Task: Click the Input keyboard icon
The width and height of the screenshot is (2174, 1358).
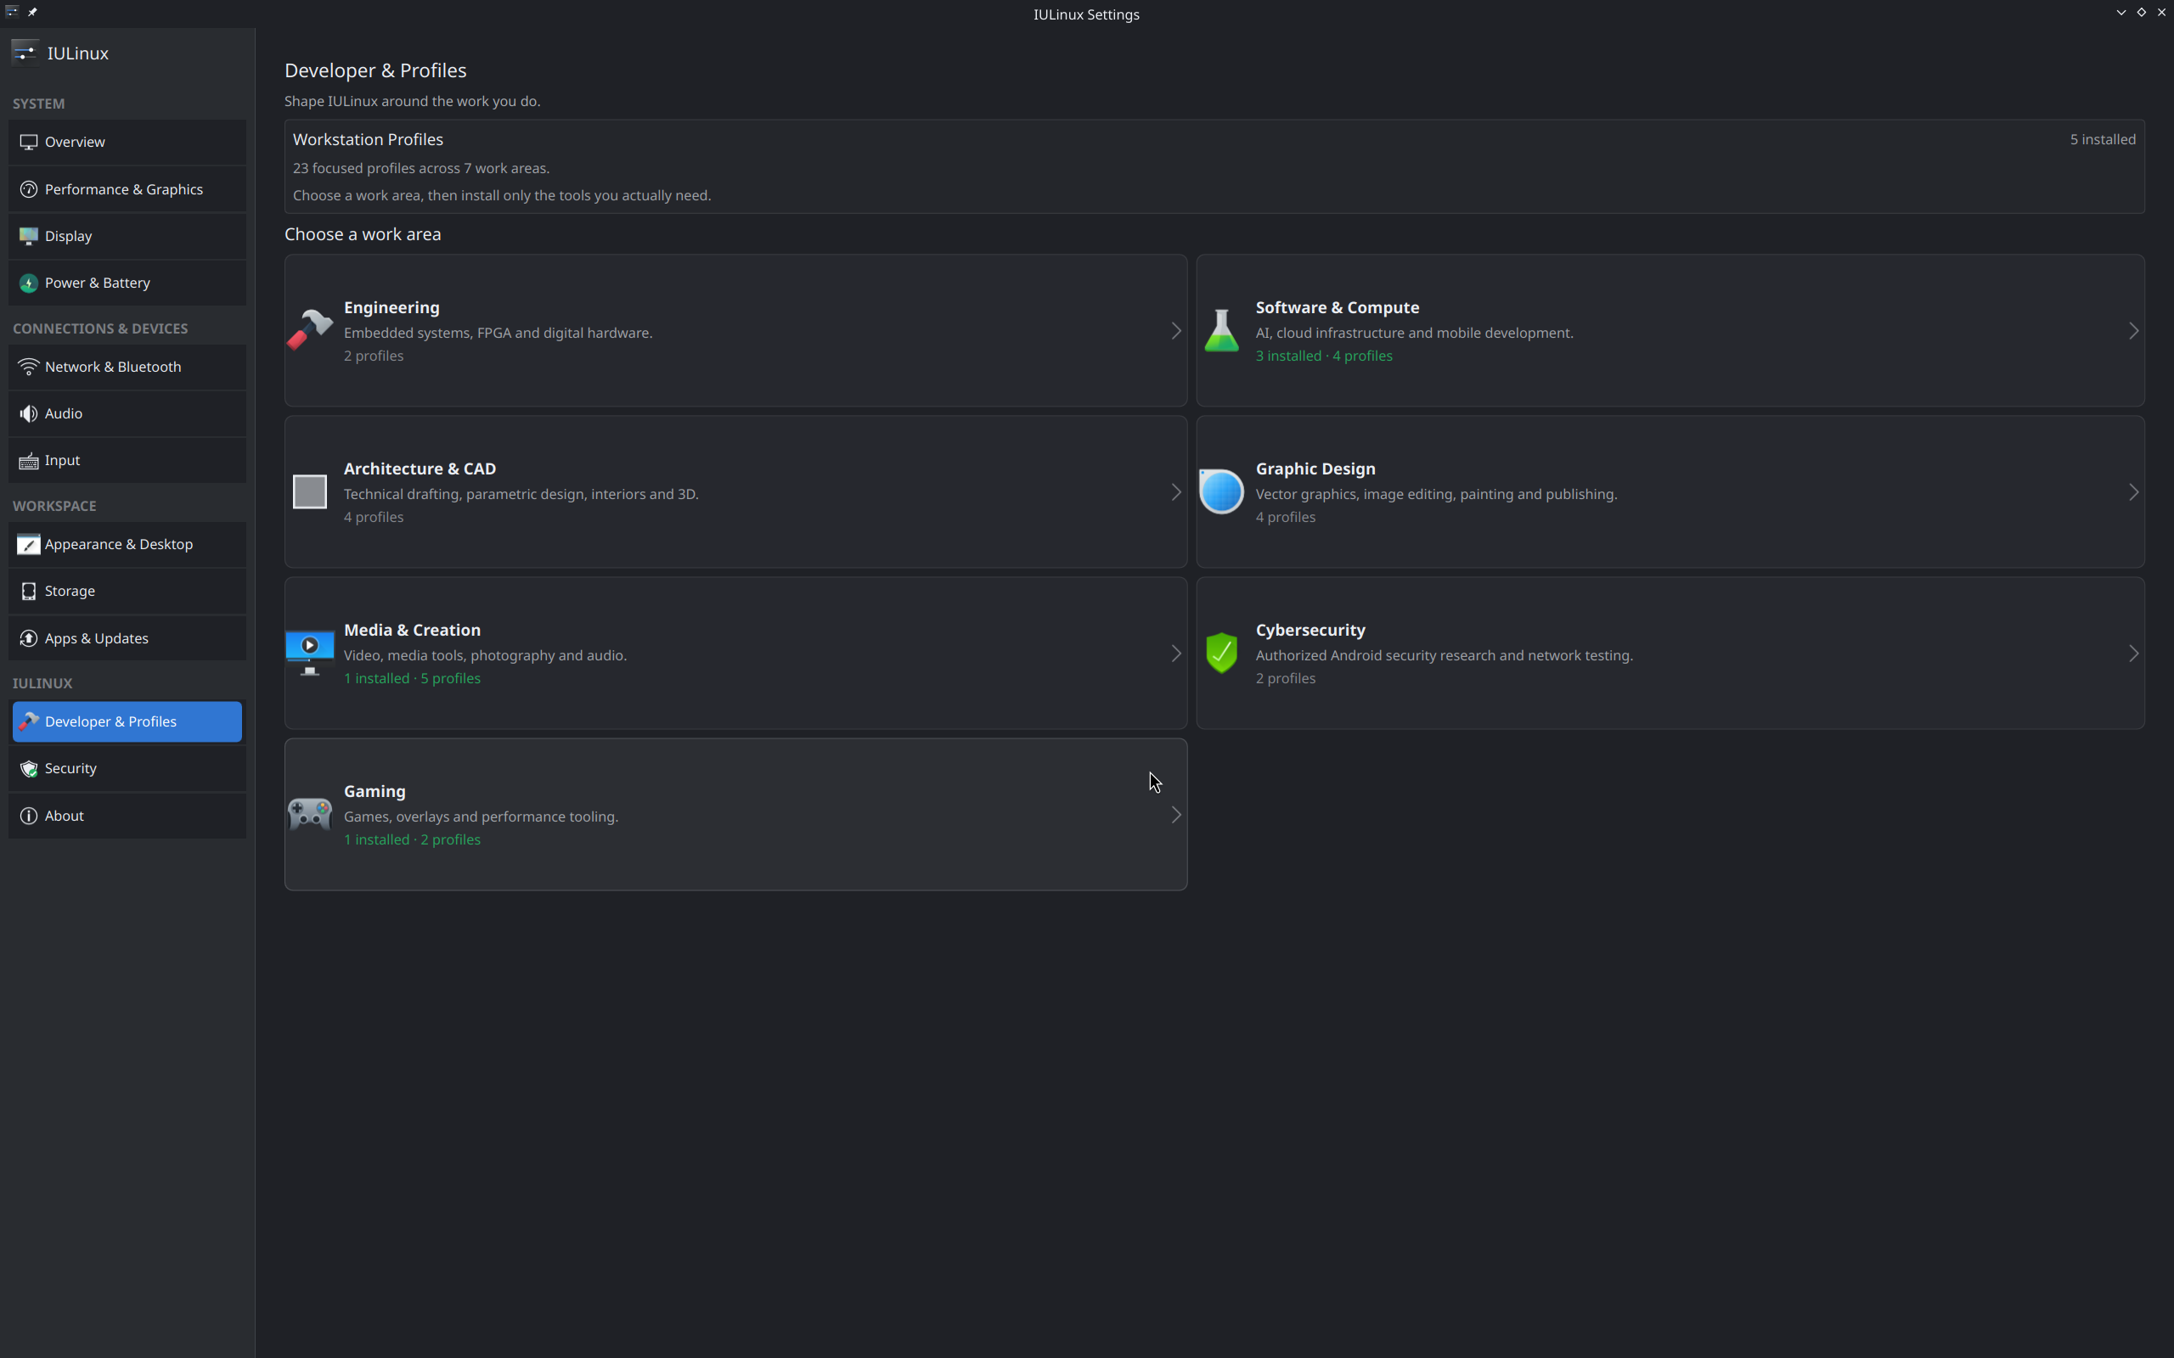Action: pos(29,461)
